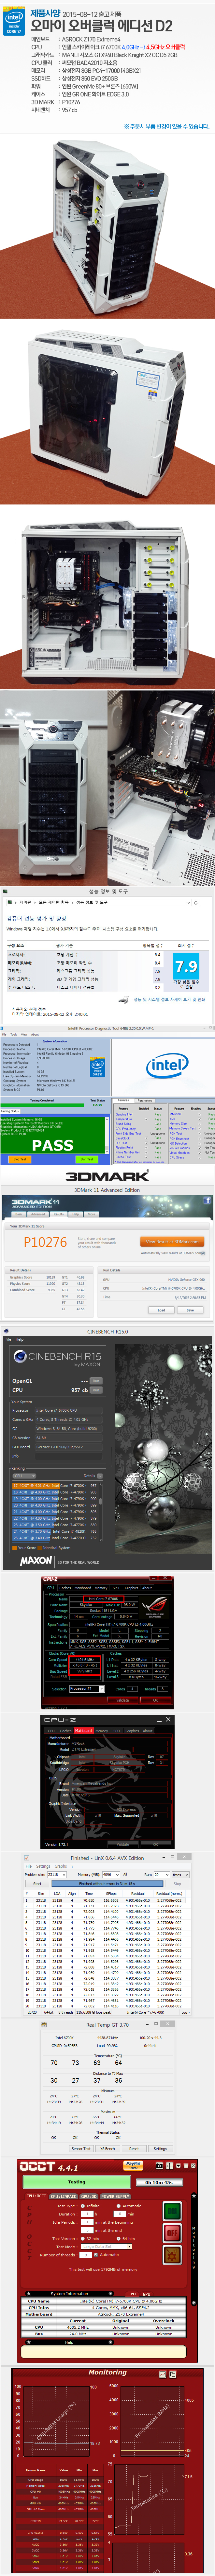Open the times dropdown in LinX
The height and width of the screenshot is (2576, 215).
point(180,1874)
